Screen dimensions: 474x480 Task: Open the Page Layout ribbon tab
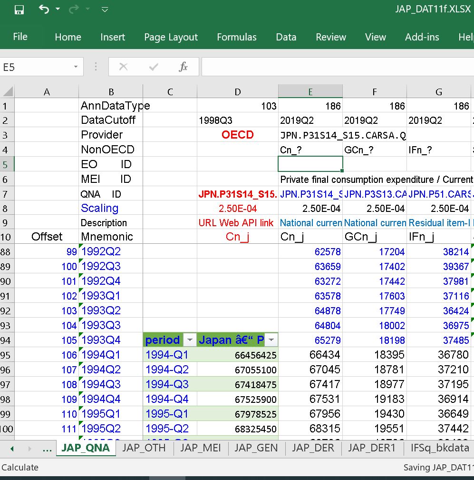[171, 37]
